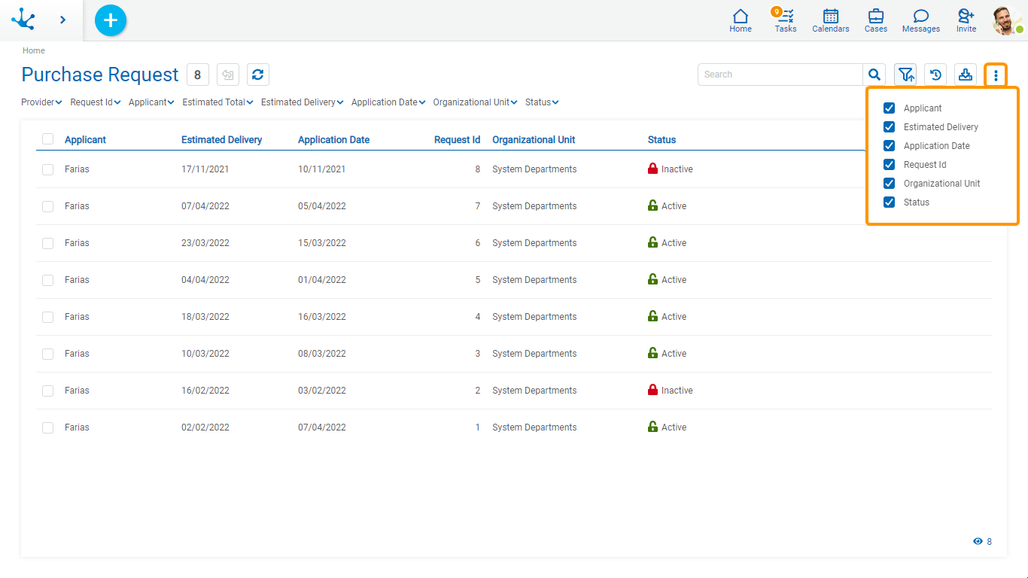The height and width of the screenshot is (578, 1028).
Task: Select the row checkbox for Request 8
Action: pyautogui.click(x=47, y=169)
